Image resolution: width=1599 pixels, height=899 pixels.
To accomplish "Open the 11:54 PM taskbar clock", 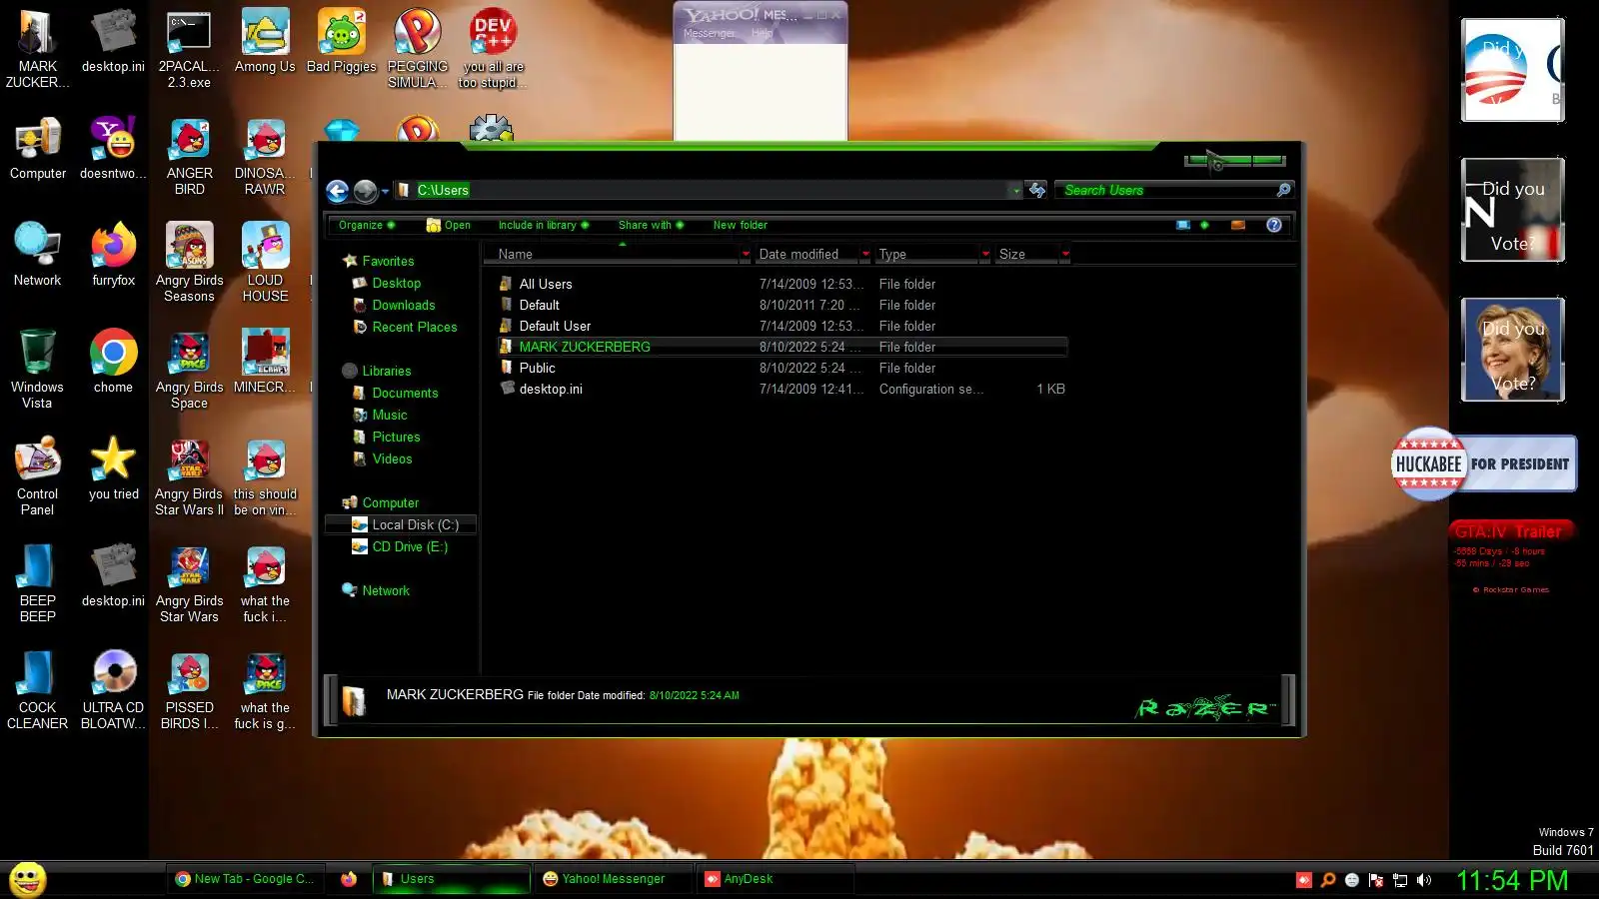I will pyautogui.click(x=1512, y=880).
